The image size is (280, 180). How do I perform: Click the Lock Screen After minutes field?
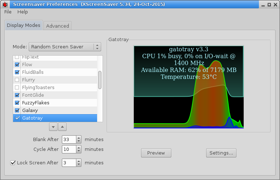coord(69,163)
